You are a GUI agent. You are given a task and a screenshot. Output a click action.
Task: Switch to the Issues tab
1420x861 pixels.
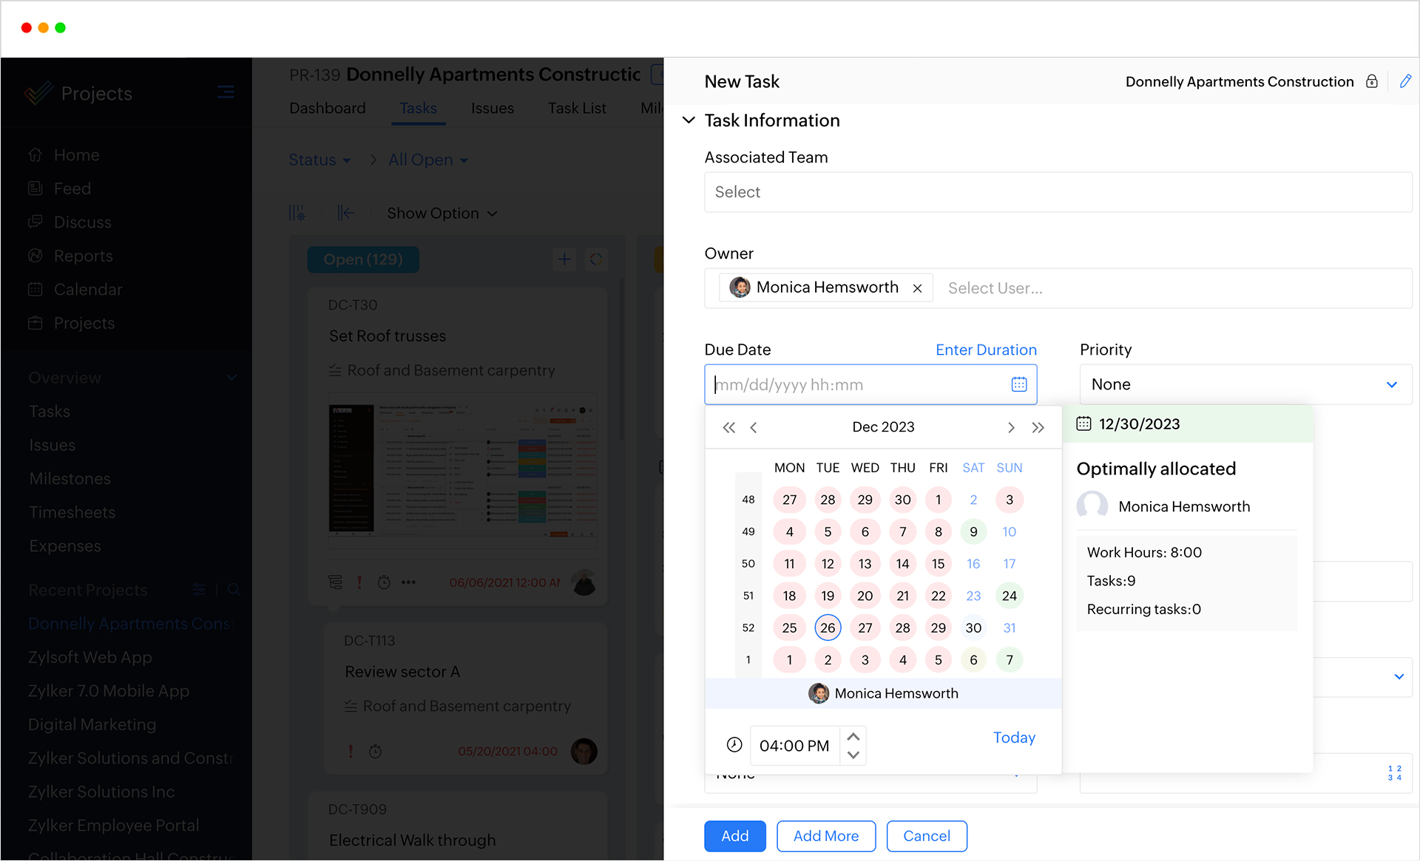click(x=492, y=107)
